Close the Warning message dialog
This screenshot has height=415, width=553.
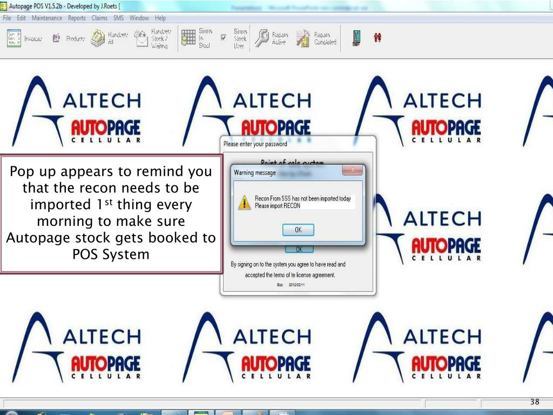(352, 170)
